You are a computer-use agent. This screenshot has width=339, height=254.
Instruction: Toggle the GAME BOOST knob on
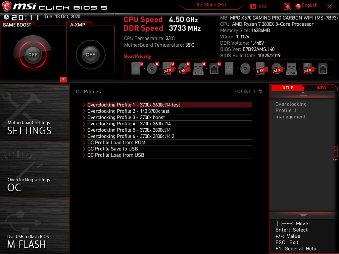click(x=33, y=55)
